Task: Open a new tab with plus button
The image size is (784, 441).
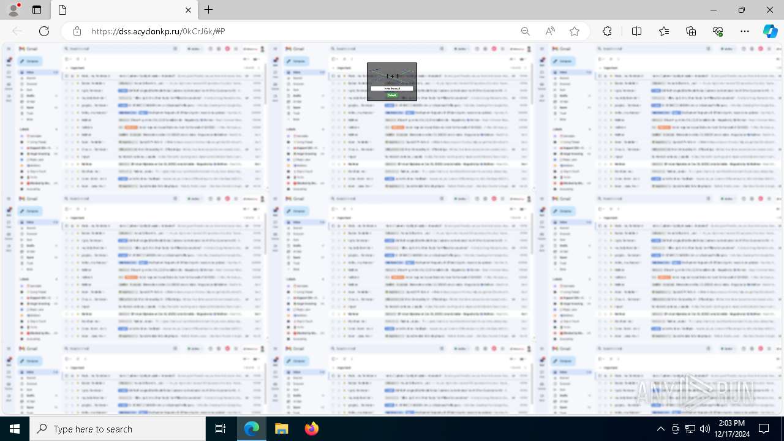Action: point(209,10)
